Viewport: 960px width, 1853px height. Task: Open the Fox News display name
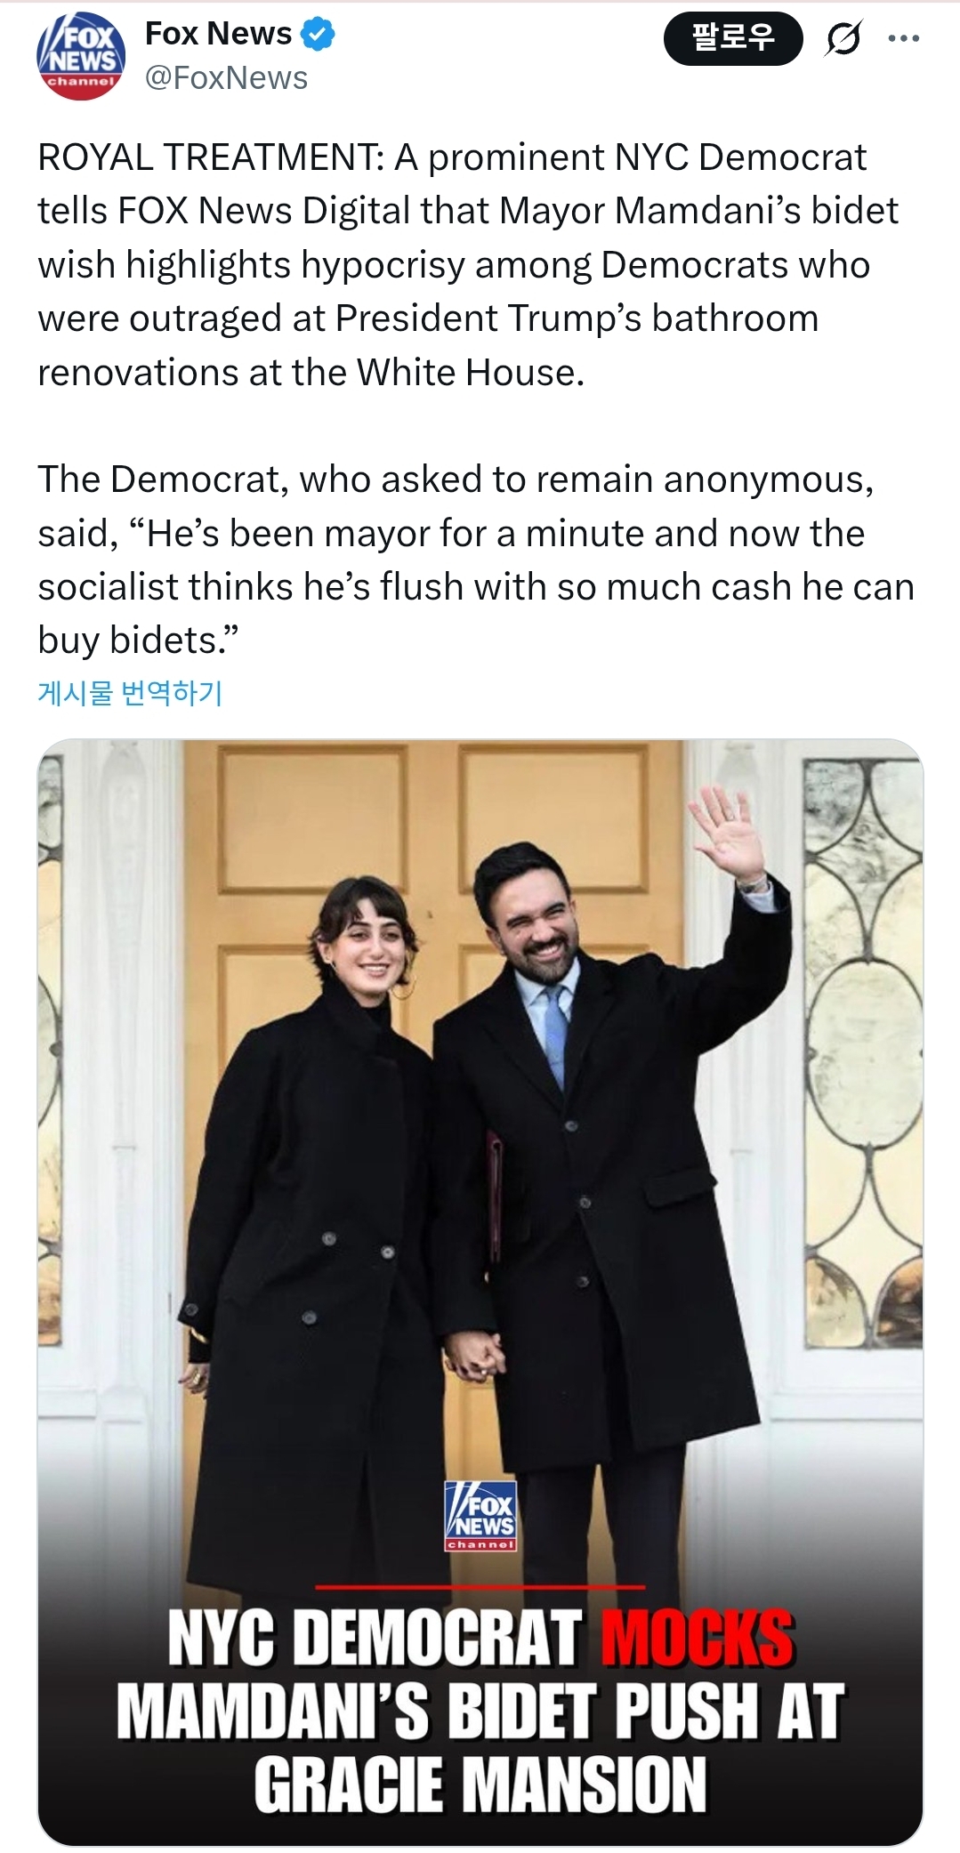[218, 34]
